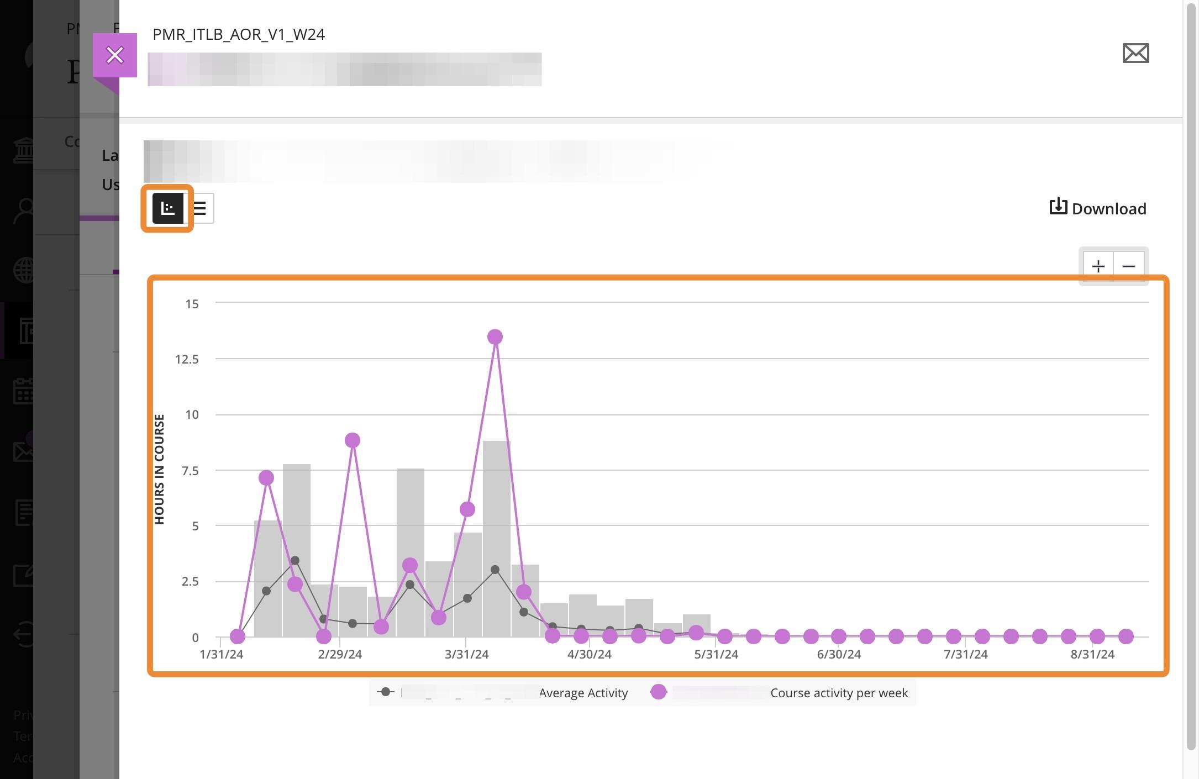Send message via envelope icon

pos(1135,54)
